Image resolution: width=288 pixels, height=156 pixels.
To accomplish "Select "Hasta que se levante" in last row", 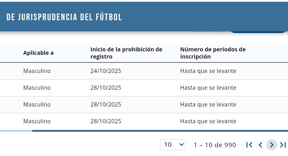I will pyautogui.click(x=208, y=121).
